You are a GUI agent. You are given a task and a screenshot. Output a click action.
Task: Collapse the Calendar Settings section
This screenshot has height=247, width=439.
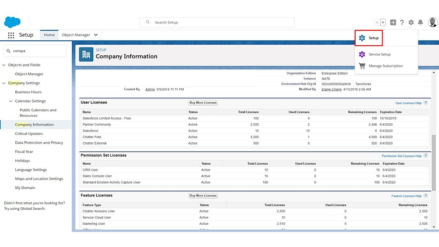point(11,101)
